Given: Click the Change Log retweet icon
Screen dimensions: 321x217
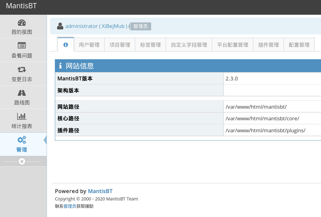Looking at the screenshot, I should point(22,69).
